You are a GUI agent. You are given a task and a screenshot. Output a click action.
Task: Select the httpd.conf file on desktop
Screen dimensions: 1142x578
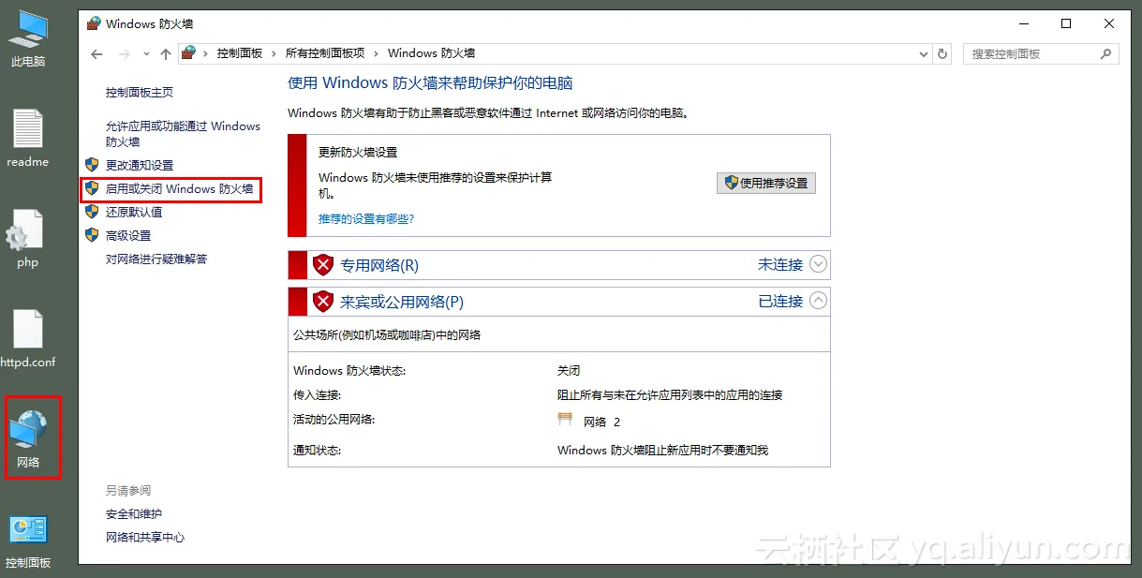click(x=28, y=338)
